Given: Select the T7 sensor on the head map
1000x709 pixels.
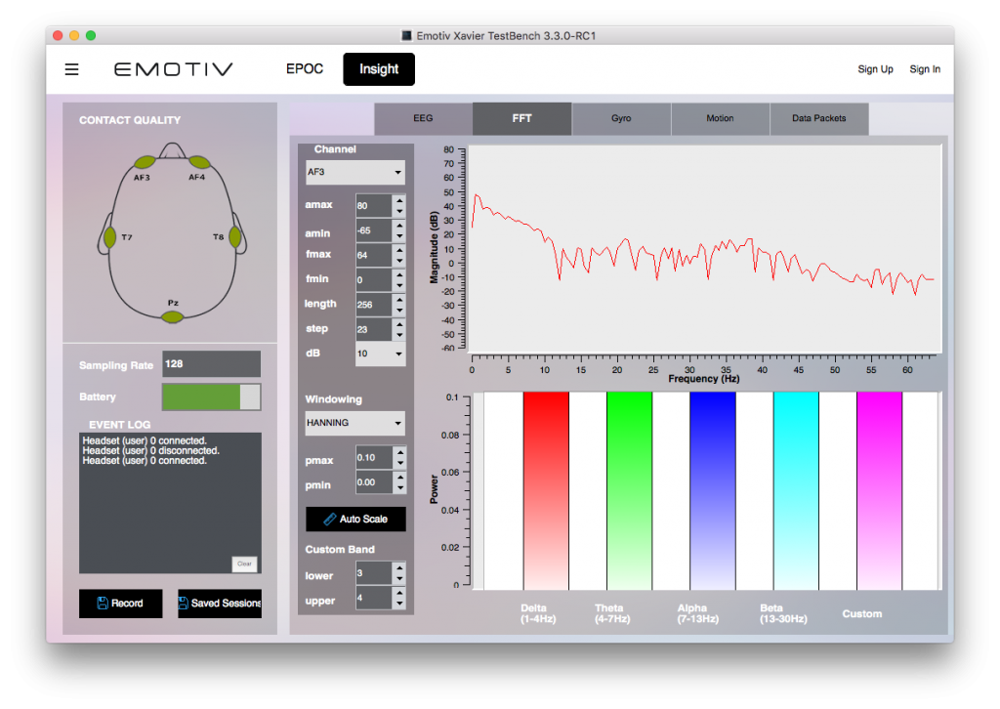Looking at the screenshot, I should 110,234.
